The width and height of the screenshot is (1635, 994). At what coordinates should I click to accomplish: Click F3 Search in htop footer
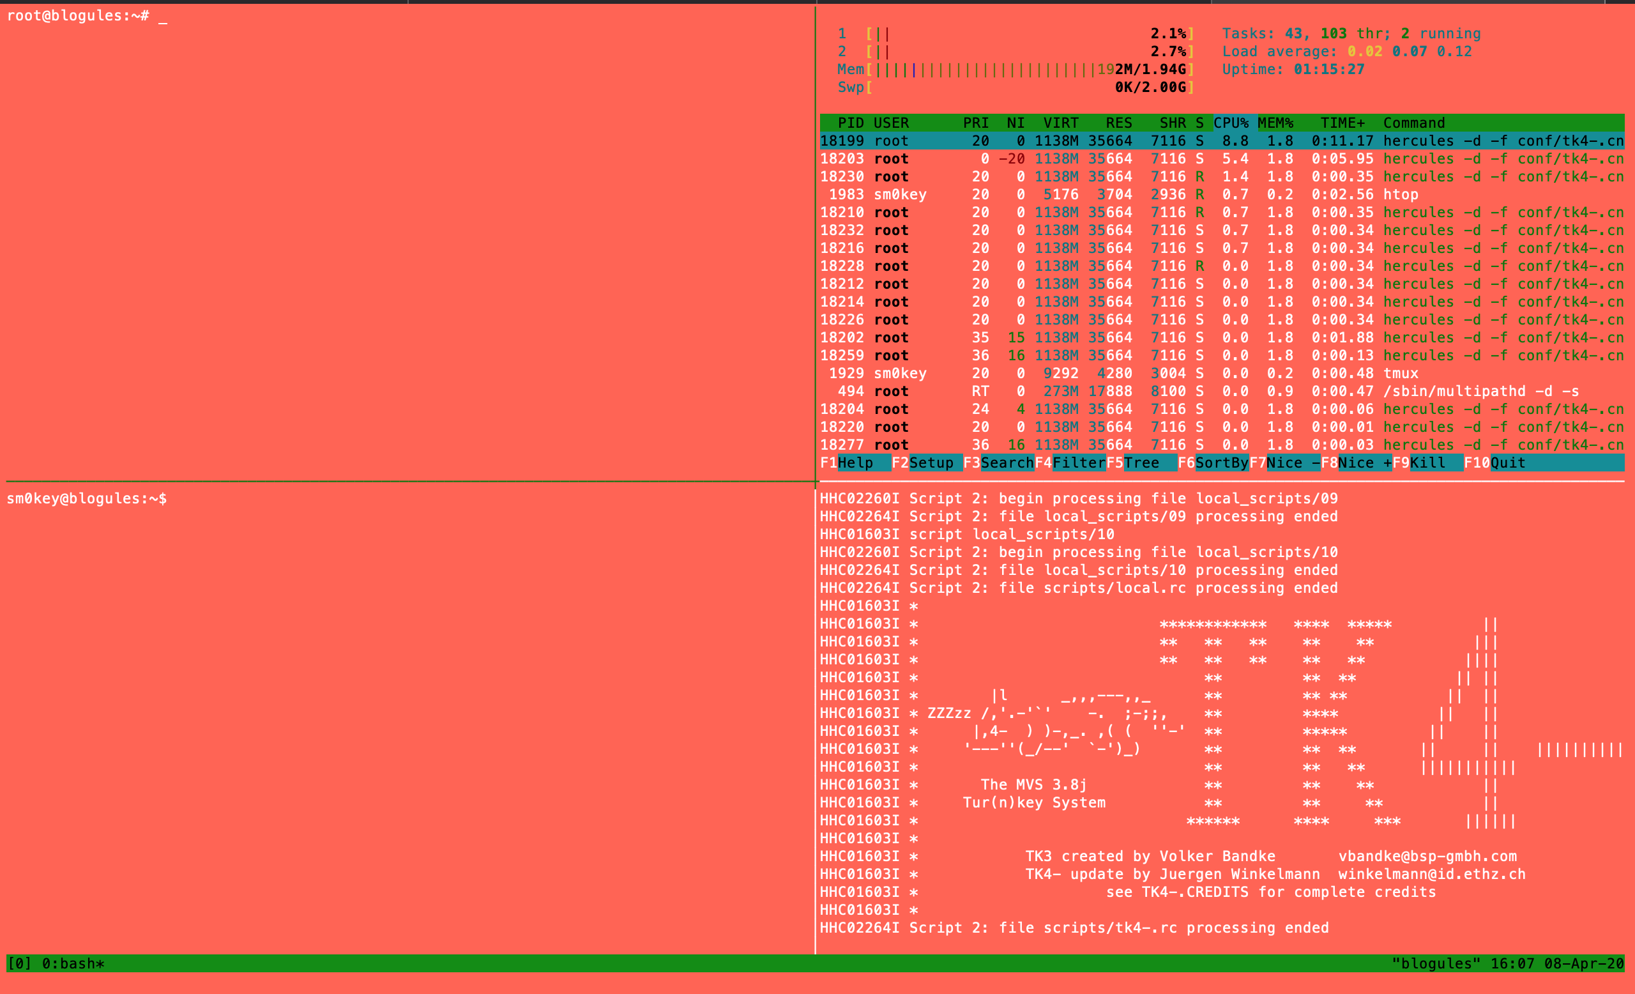(x=999, y=463)
